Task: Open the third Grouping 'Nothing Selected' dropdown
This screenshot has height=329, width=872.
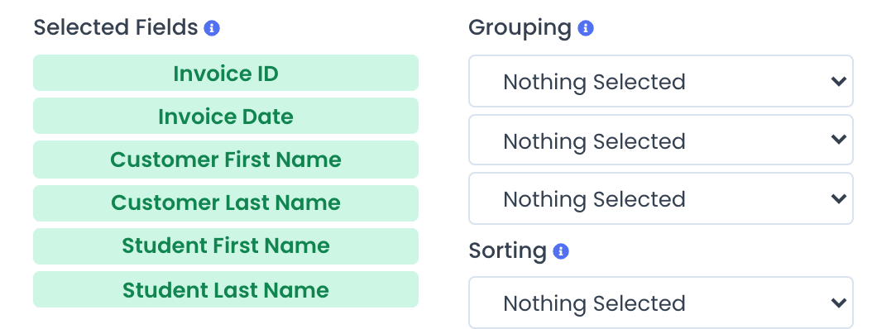Action: 661,198
